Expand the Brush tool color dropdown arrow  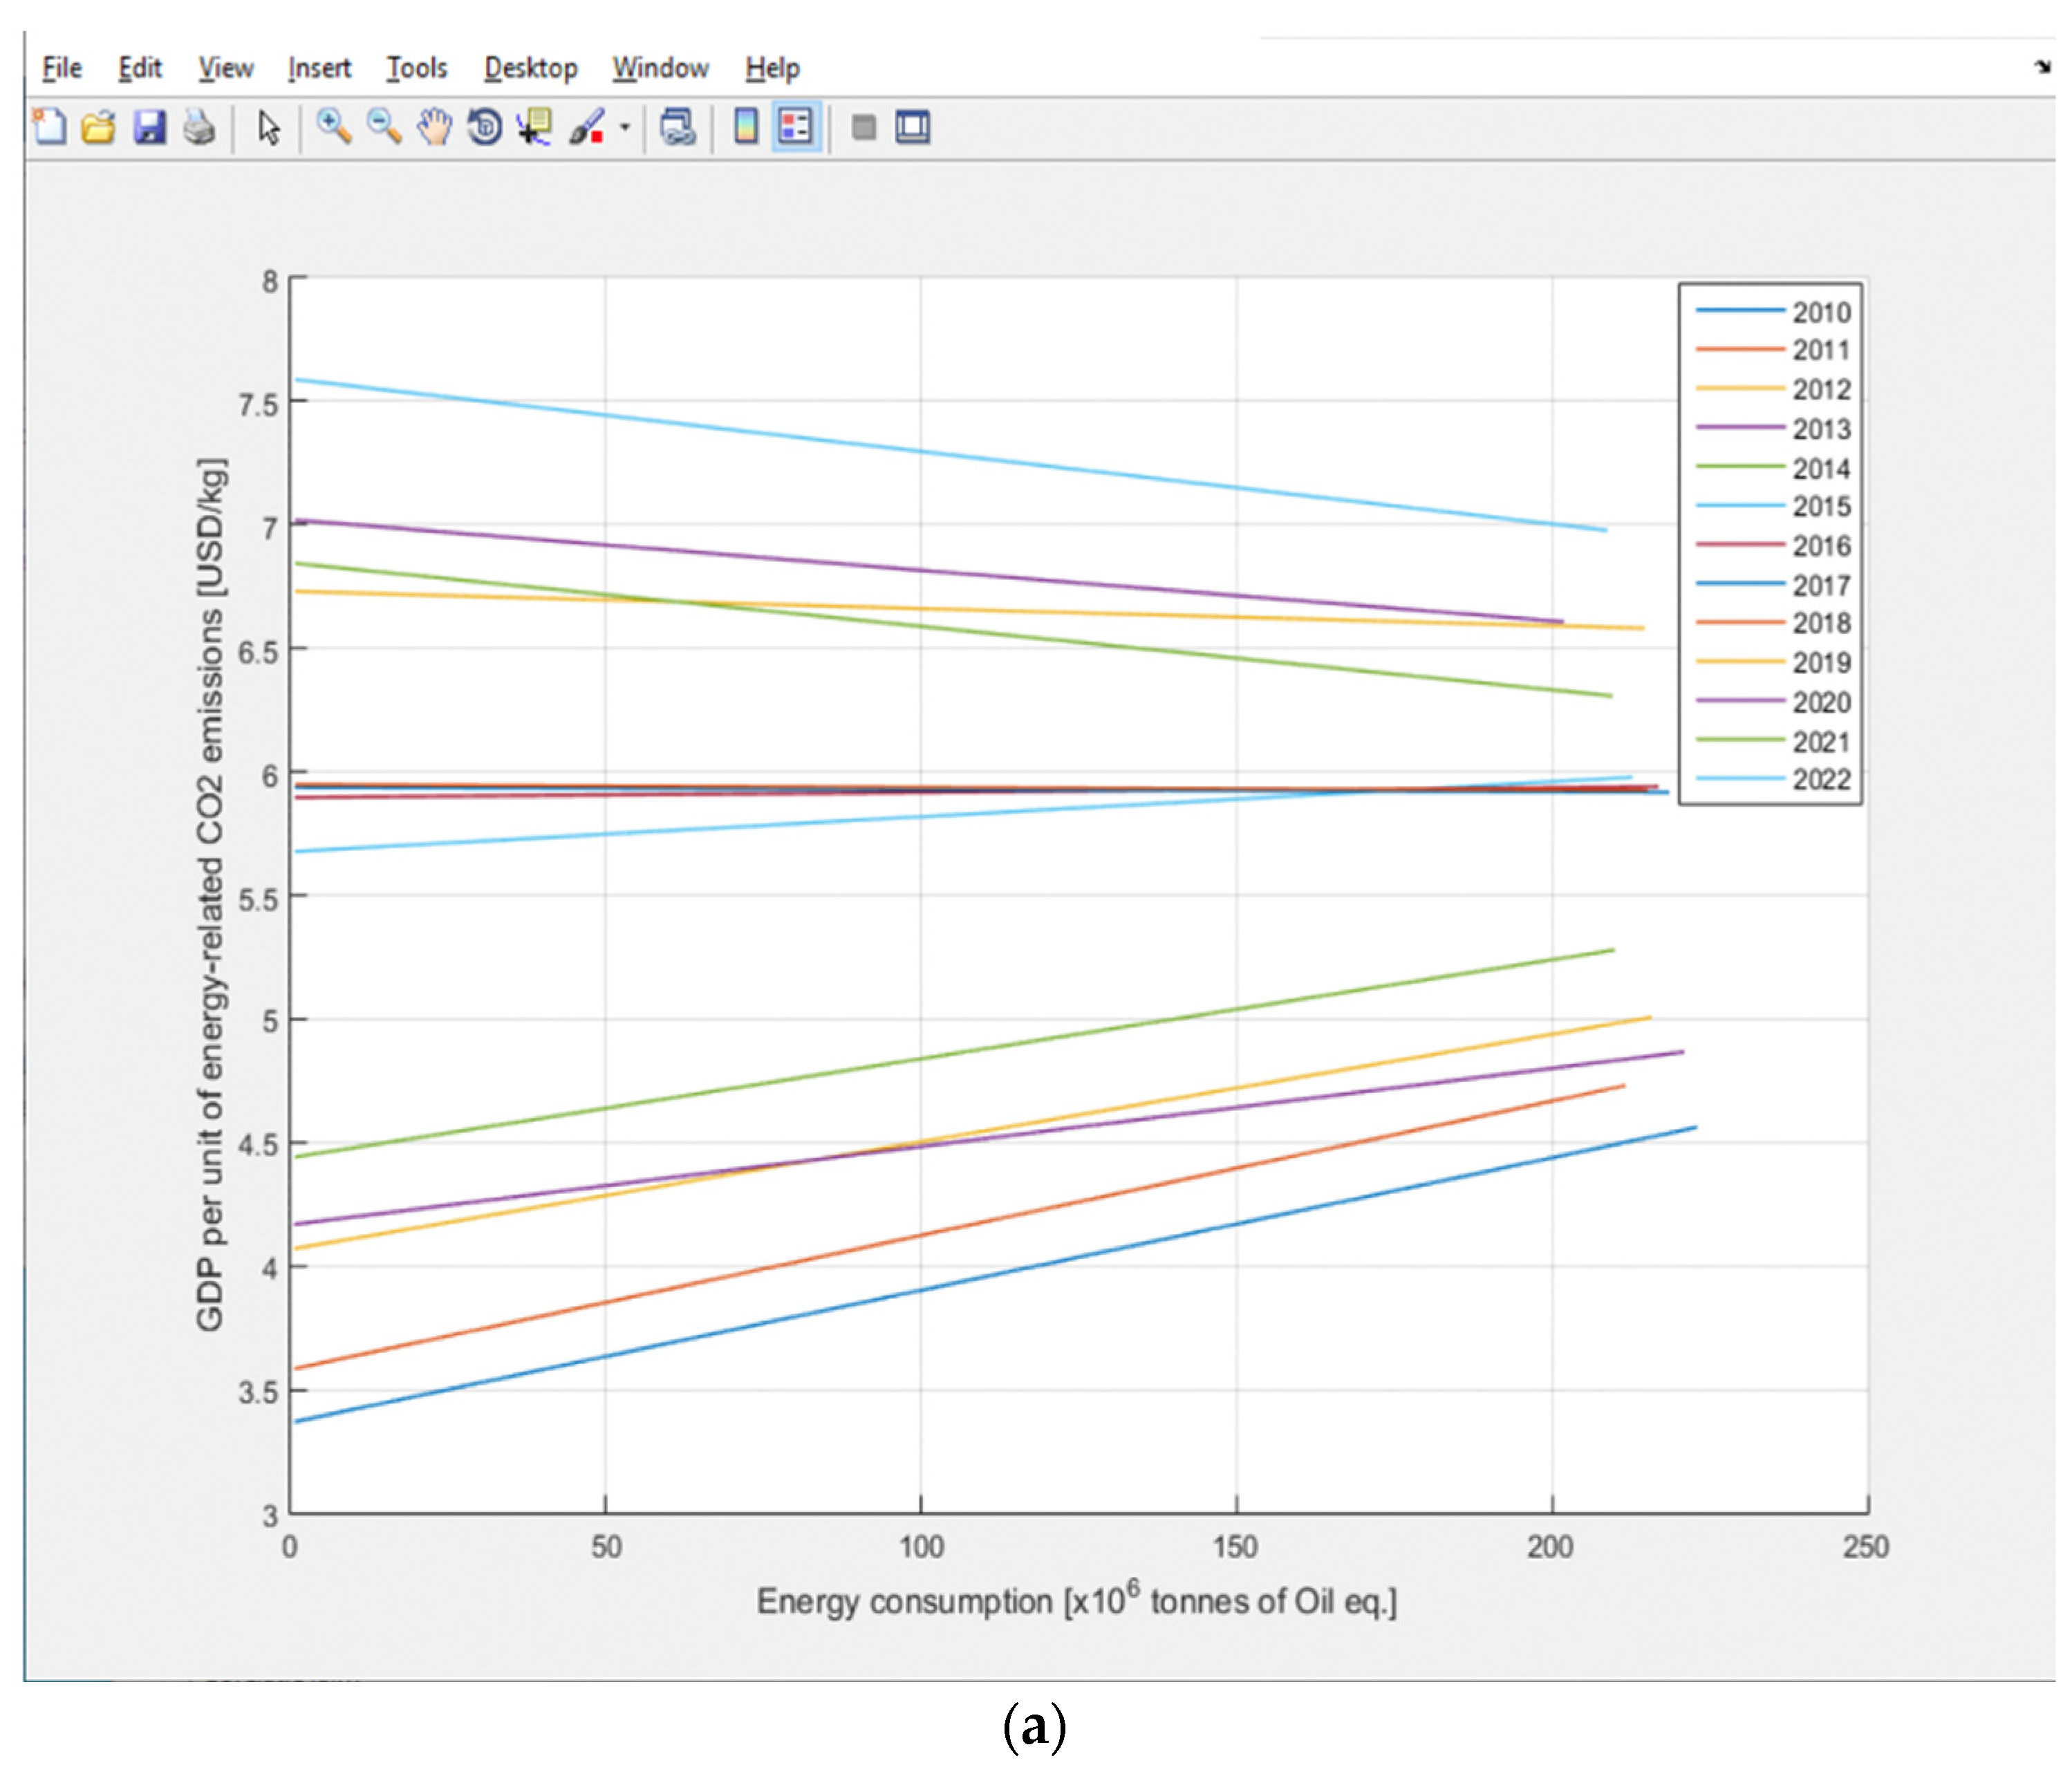point(625,127)
